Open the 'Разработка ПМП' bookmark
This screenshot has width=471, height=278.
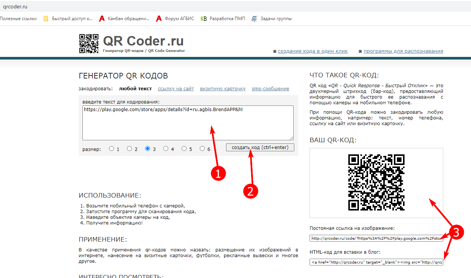[223, 18]
